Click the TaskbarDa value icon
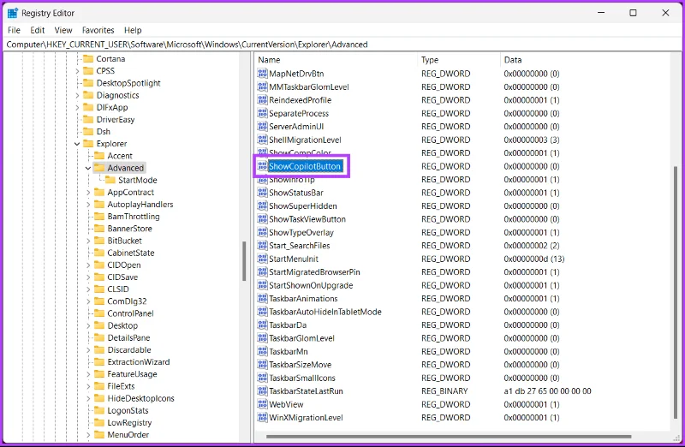685x447 pixels. (x=262, y=325)
